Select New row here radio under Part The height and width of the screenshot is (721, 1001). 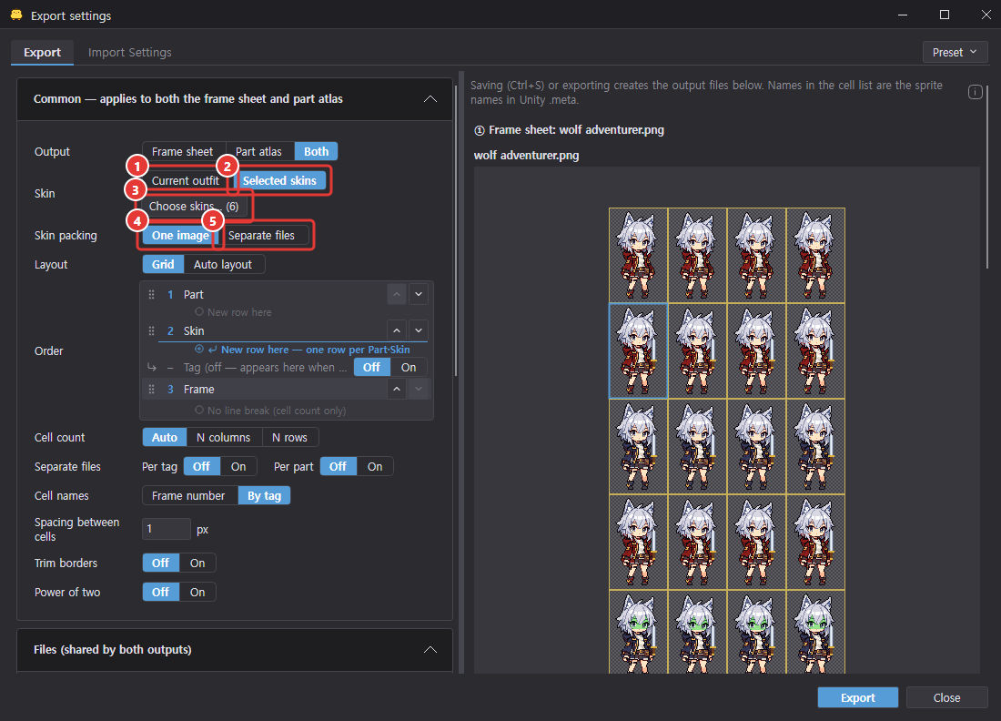coord(199,311)
